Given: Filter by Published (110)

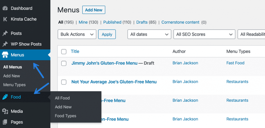Looking at the screenshot, I should point(117,22).
